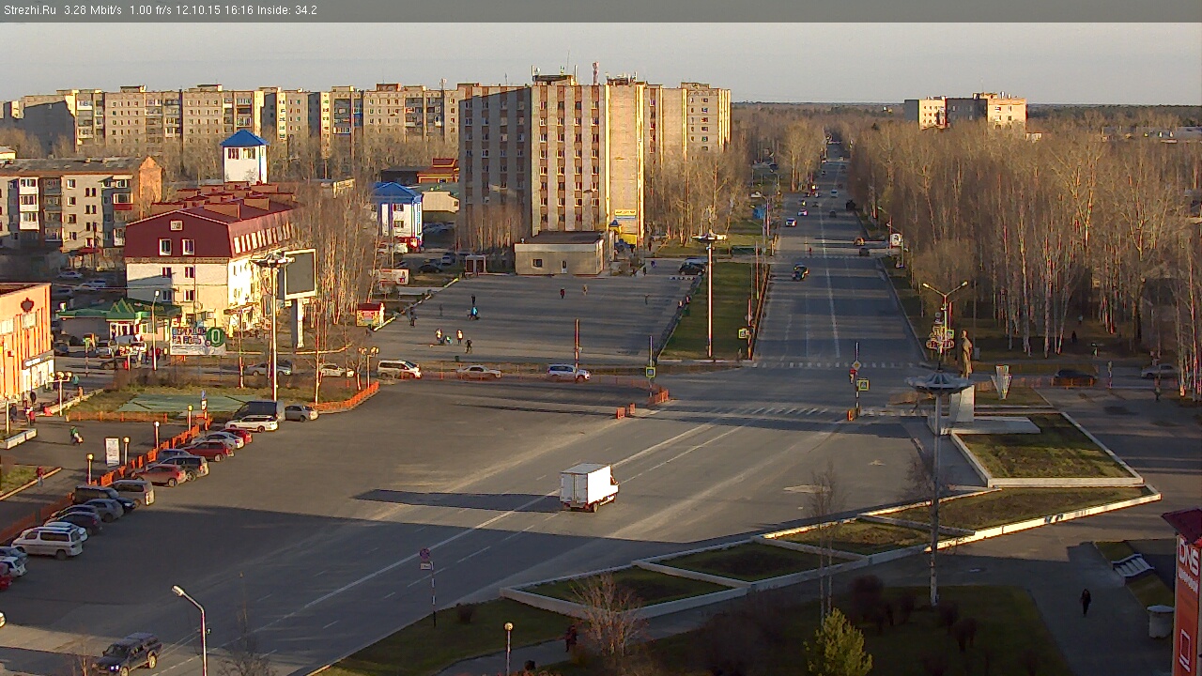Select the 3.28 Mbit/s bitrate readout
This screenshot has width=1202, height=676.
point(92,10)
